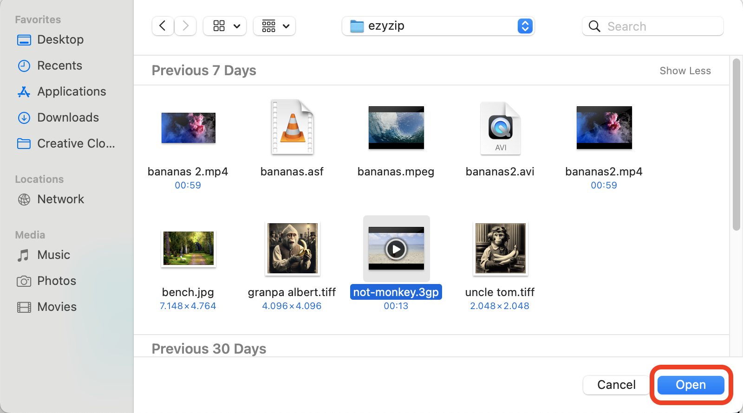Screen dimensions: 743x413
Task: Click the Open button
Action: coord(691,385)
